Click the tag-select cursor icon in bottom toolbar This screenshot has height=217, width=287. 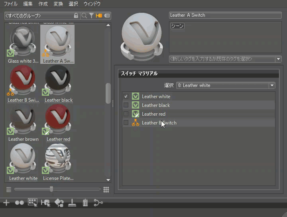click(46, 203)
